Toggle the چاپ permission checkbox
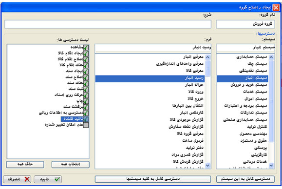The image size is (282, 189). point(86,101)
